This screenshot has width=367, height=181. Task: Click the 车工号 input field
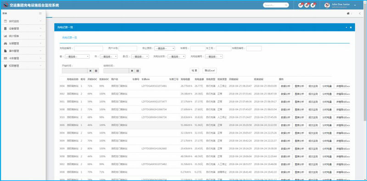pyautogui.click(x=223, y=49)
